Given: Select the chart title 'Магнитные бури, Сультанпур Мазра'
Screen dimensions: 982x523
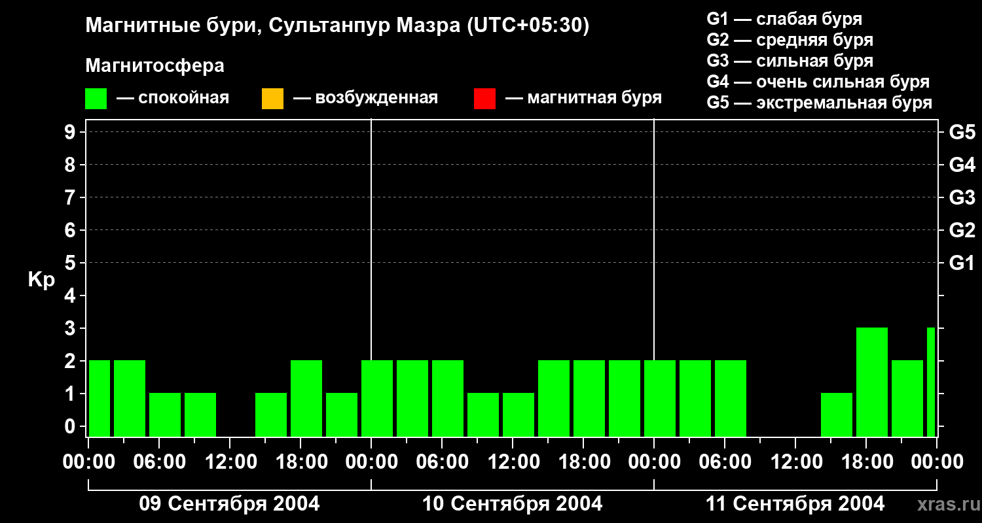Looking at the screenshot, I should 272,26.
